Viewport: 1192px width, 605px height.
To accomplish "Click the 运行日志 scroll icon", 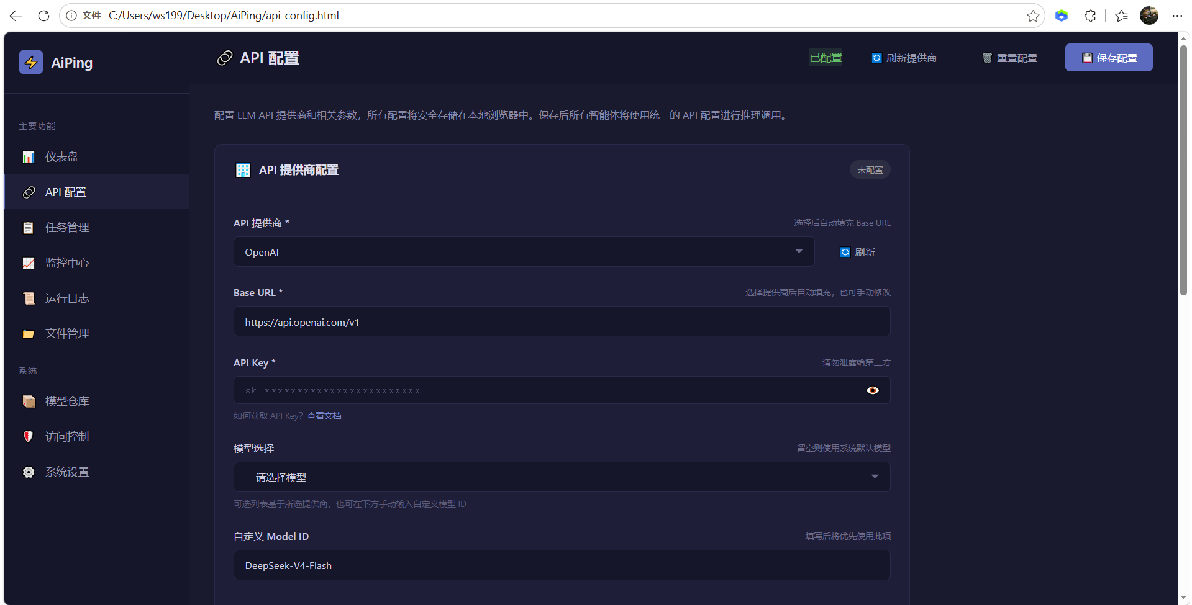I will click(x=29, y=298).
